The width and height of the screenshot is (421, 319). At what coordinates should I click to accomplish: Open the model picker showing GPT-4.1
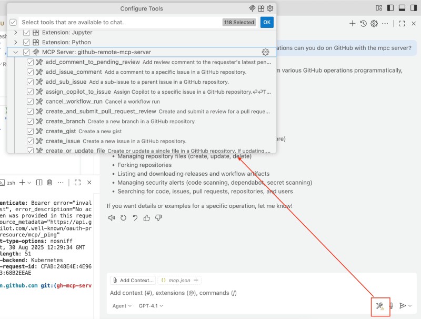(151, 306)
